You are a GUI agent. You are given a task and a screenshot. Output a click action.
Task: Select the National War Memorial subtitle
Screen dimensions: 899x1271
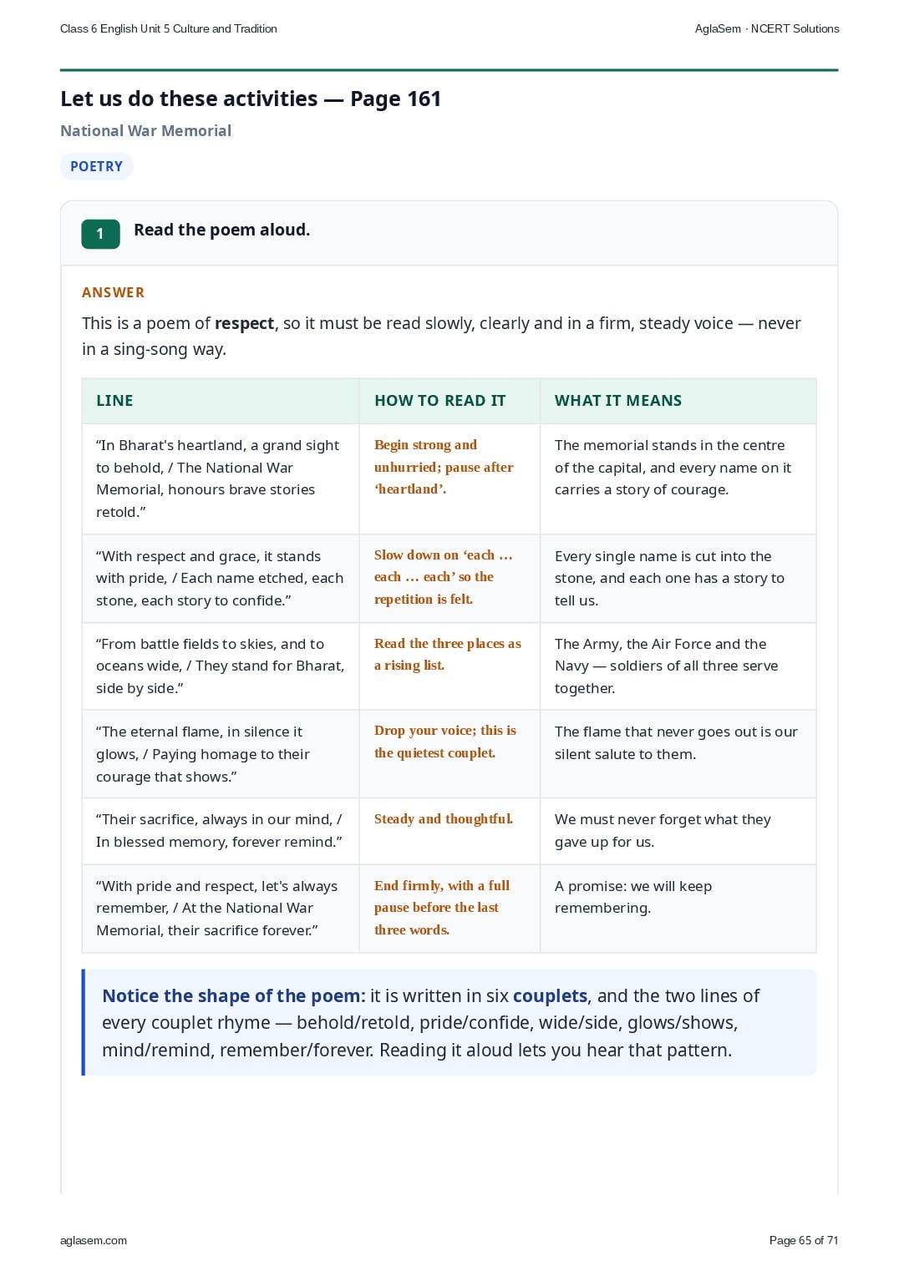[145, 130]
